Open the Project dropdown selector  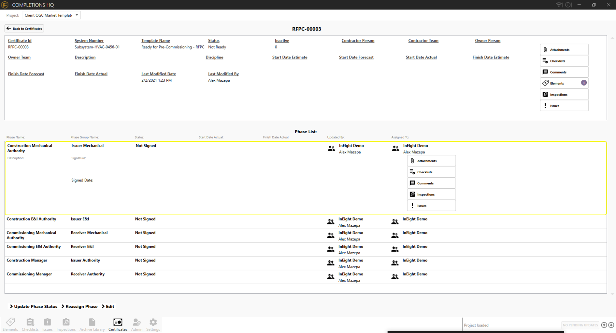(51, 15)
